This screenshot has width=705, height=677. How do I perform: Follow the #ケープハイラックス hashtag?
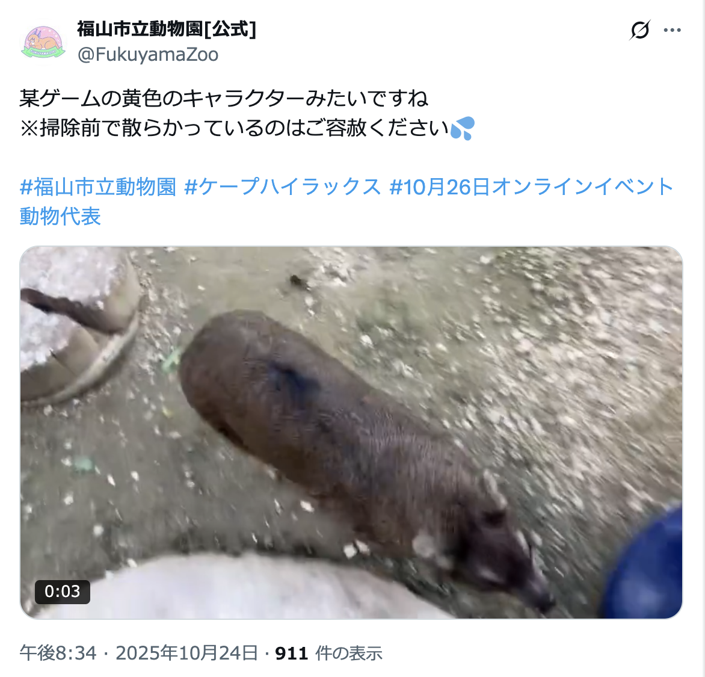283,187
